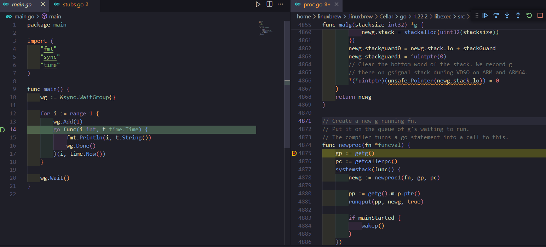This screenshot has width=546, height=247.
Task: Click the Continue debug button
Action: pos(485,16)
